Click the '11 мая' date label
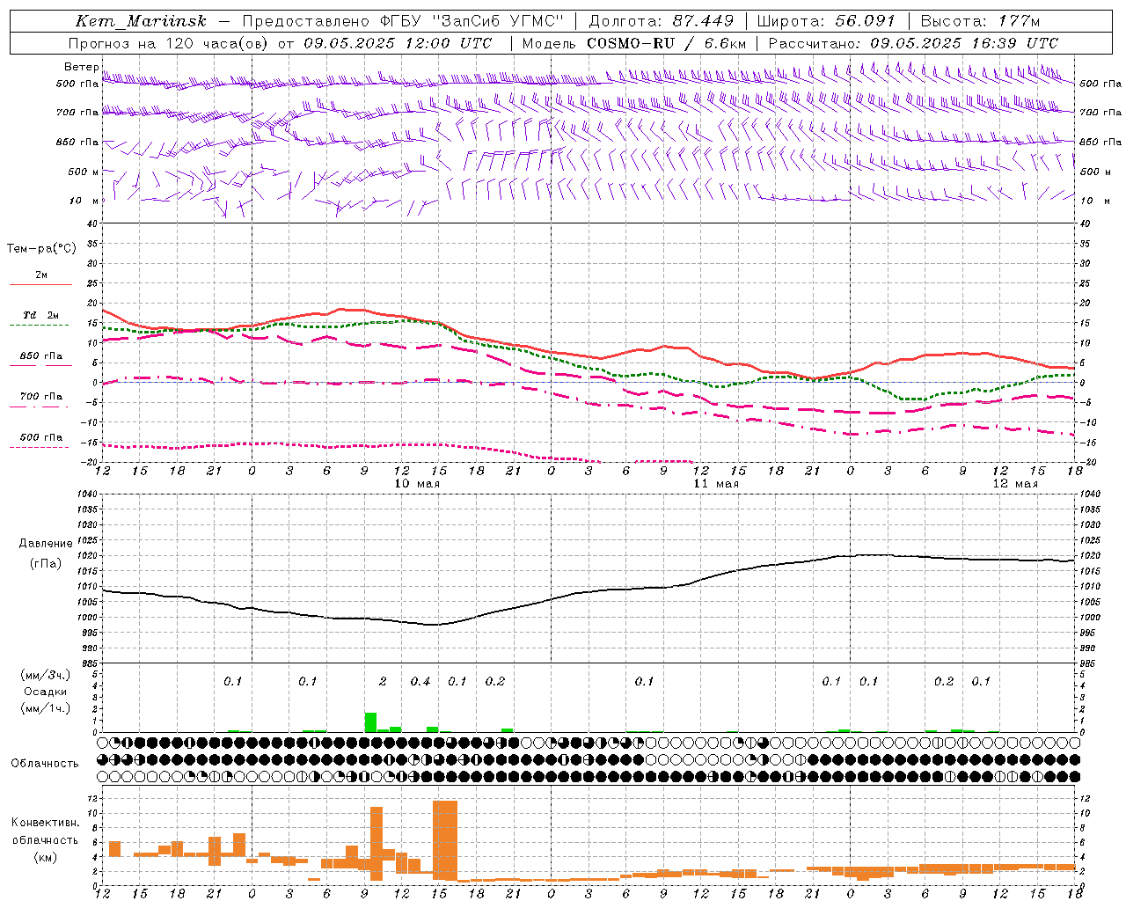The width and height of the screenshot is (1126, 901). [716, 484]
